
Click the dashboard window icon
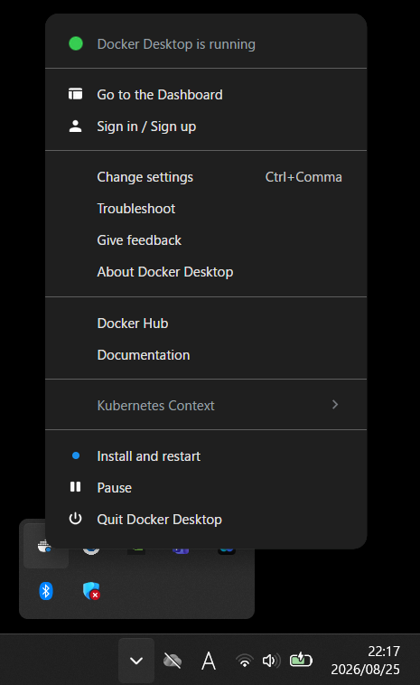(x=76, y=94)
